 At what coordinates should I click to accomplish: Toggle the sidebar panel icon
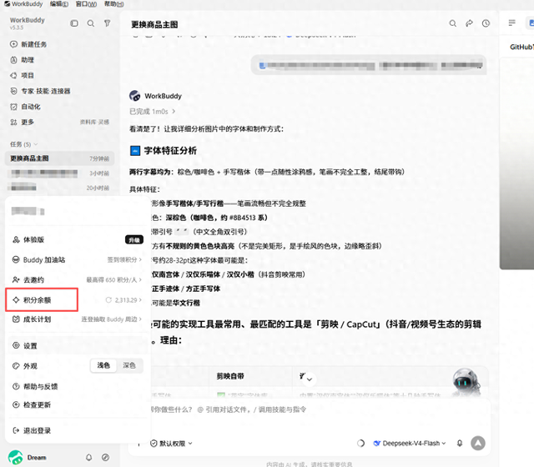pos(74,23)
